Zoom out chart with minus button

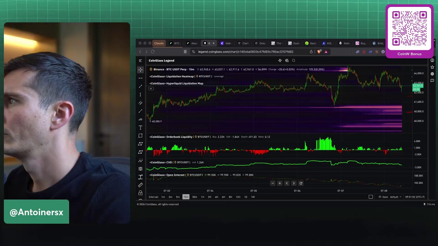point(273,183)
